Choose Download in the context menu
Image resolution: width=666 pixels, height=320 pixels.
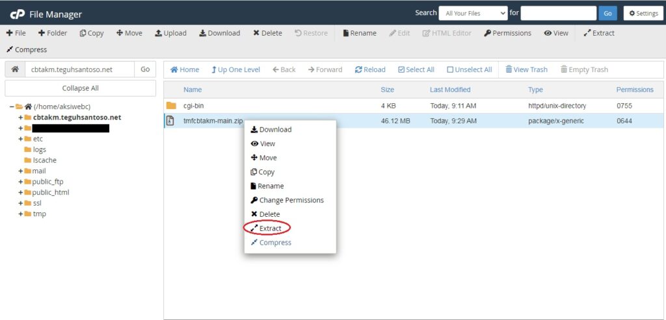click(x=271, y=130)
